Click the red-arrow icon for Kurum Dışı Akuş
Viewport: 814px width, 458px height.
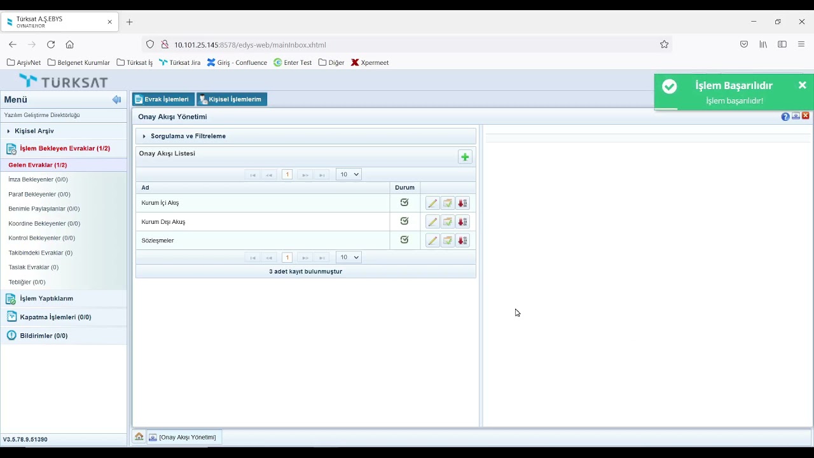click(x=462, y=222)
